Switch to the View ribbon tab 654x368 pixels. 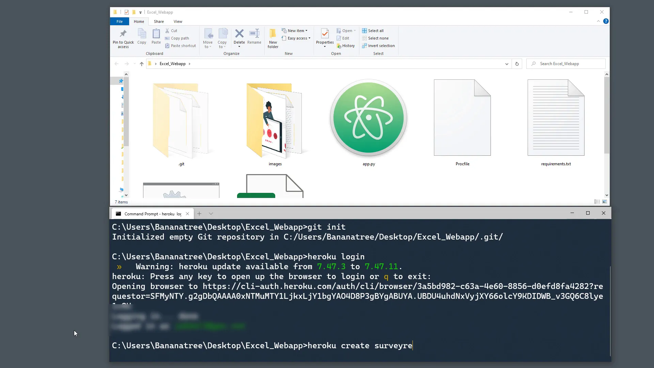pos(178,21)
